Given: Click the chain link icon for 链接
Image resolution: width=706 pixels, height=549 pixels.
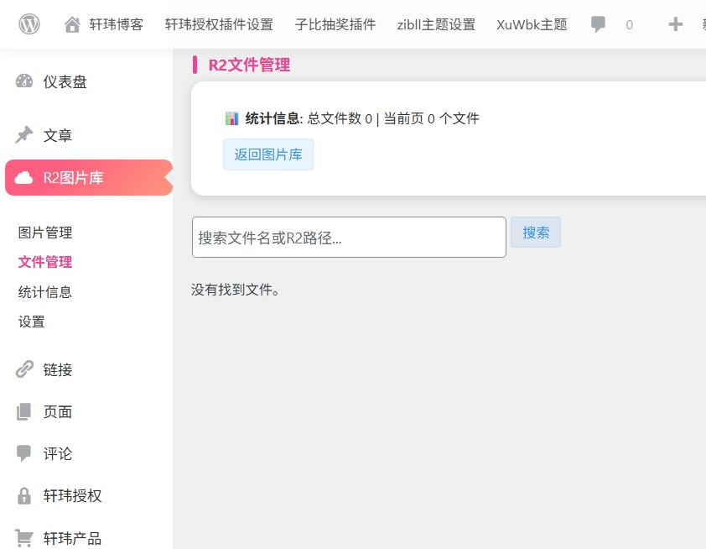Looking at the screenshot, I should tap(24, 369).
